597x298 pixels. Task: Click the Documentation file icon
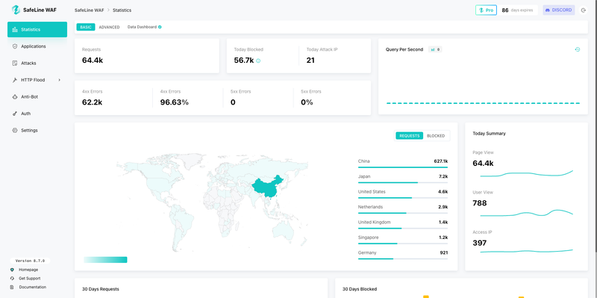pos(12,288)
